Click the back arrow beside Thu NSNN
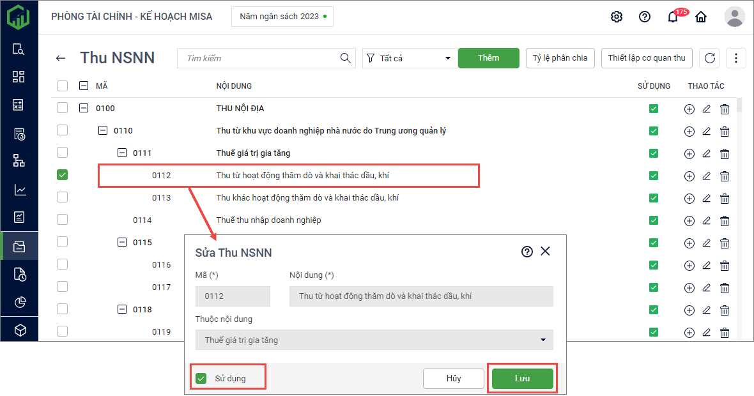Image resolution: width=754 pixels, height=396 pixels. tap(61, 58)
